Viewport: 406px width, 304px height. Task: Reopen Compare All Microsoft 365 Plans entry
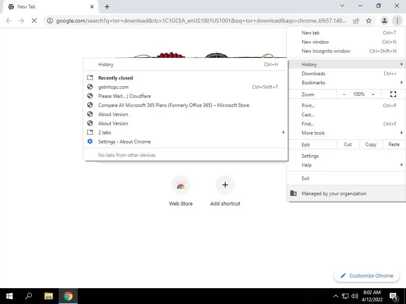click(186, 105)
